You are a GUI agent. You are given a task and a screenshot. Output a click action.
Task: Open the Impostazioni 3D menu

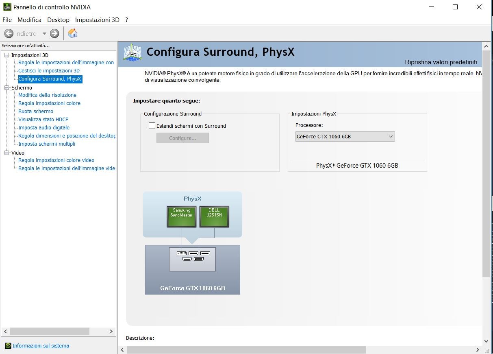(97, 20)
